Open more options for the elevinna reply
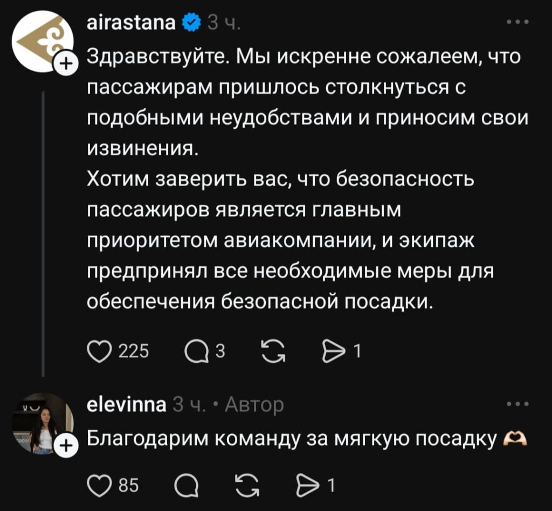 point(519,403)
